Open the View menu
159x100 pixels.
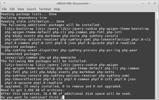(21, 9)
